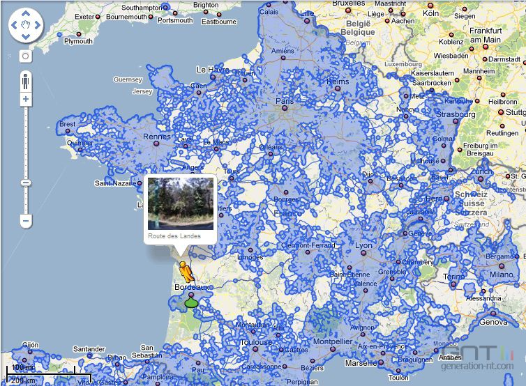Click the Guernsey island label
The height and width of the screenshot is (386, 526).
coord(128,79)
